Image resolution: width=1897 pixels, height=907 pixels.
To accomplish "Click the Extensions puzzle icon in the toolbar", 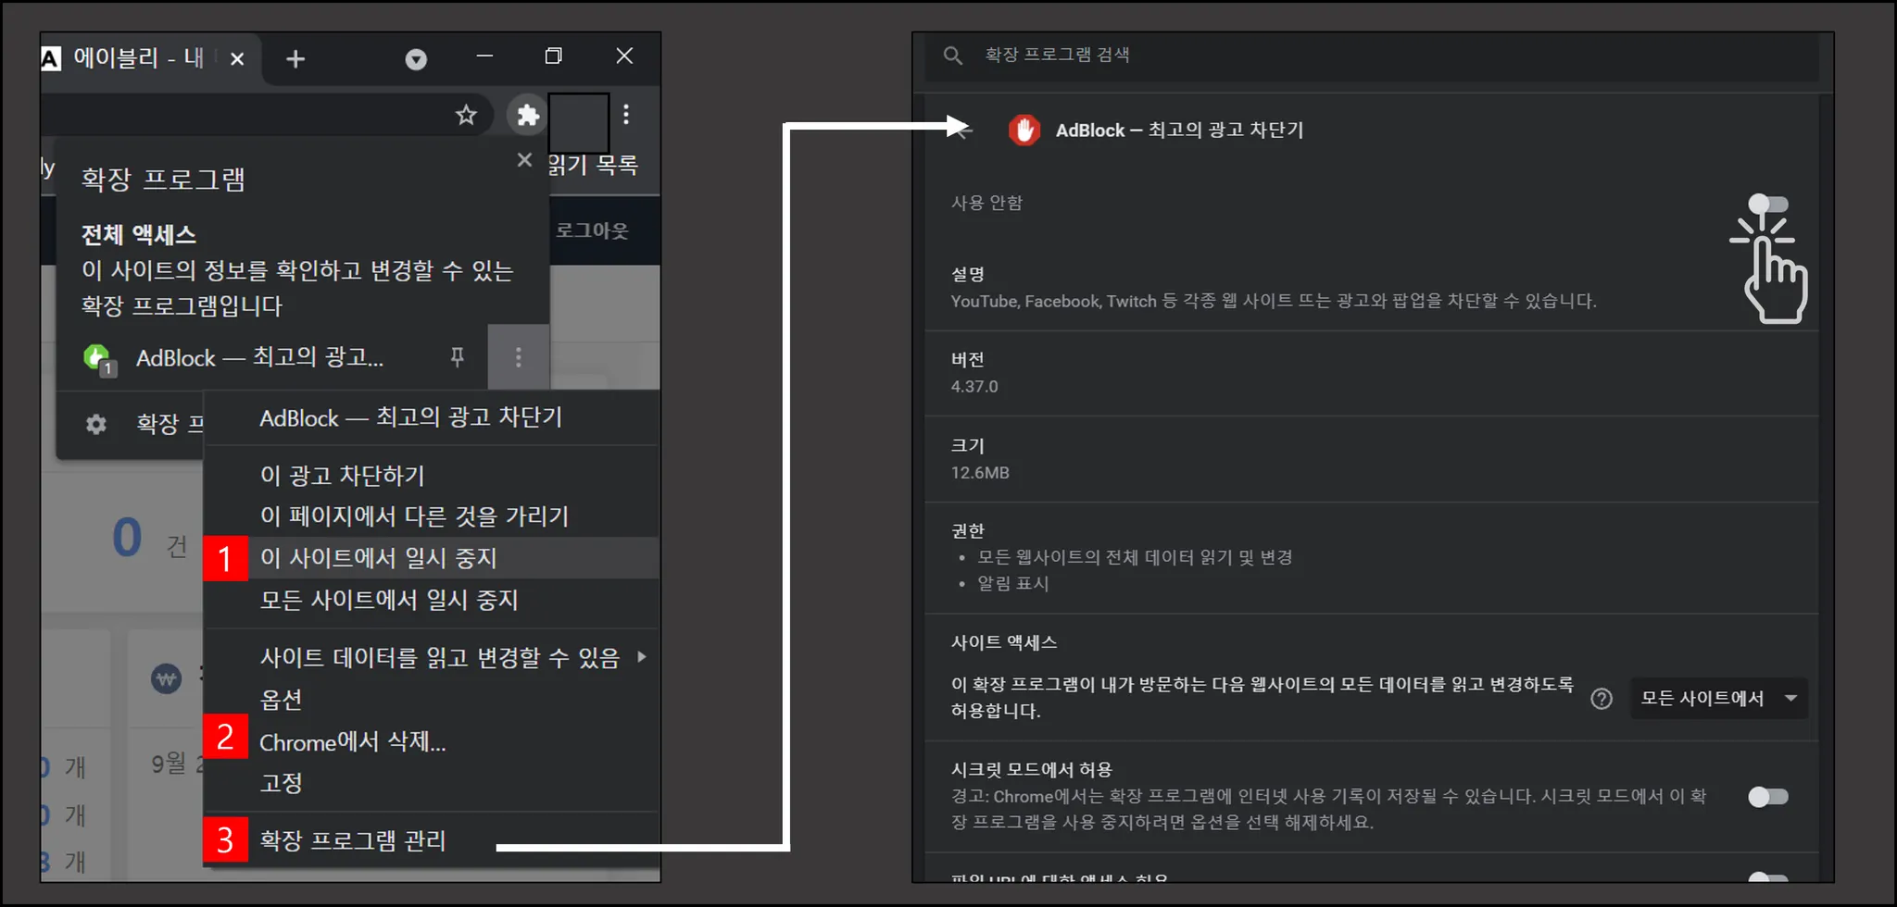I will 527,115.
